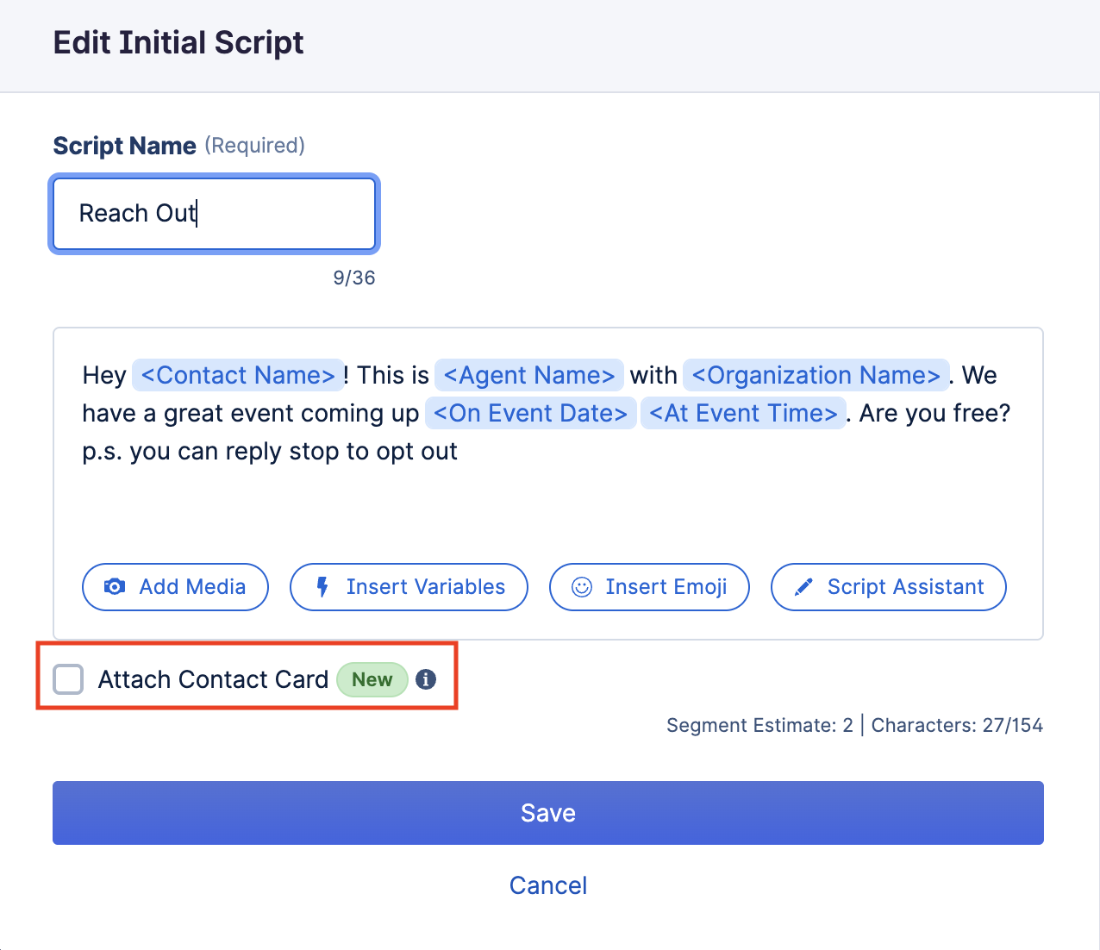Click the Characters 27/154 counter
This screenshot has height=950, width=1100.
pos(957,726)
